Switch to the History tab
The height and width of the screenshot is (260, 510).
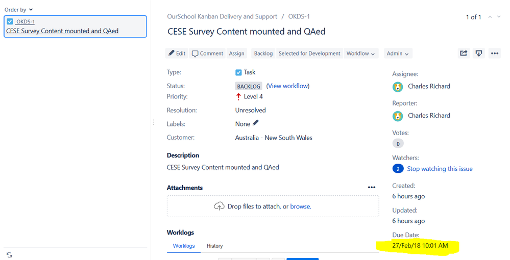click(214, 246)
